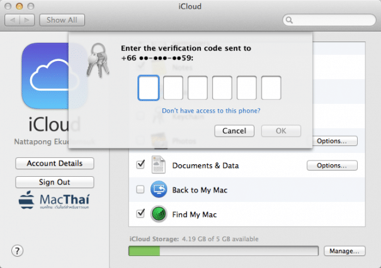381x268 pixels.
Task: Open help with the question mark button
Action: [17, 251]
